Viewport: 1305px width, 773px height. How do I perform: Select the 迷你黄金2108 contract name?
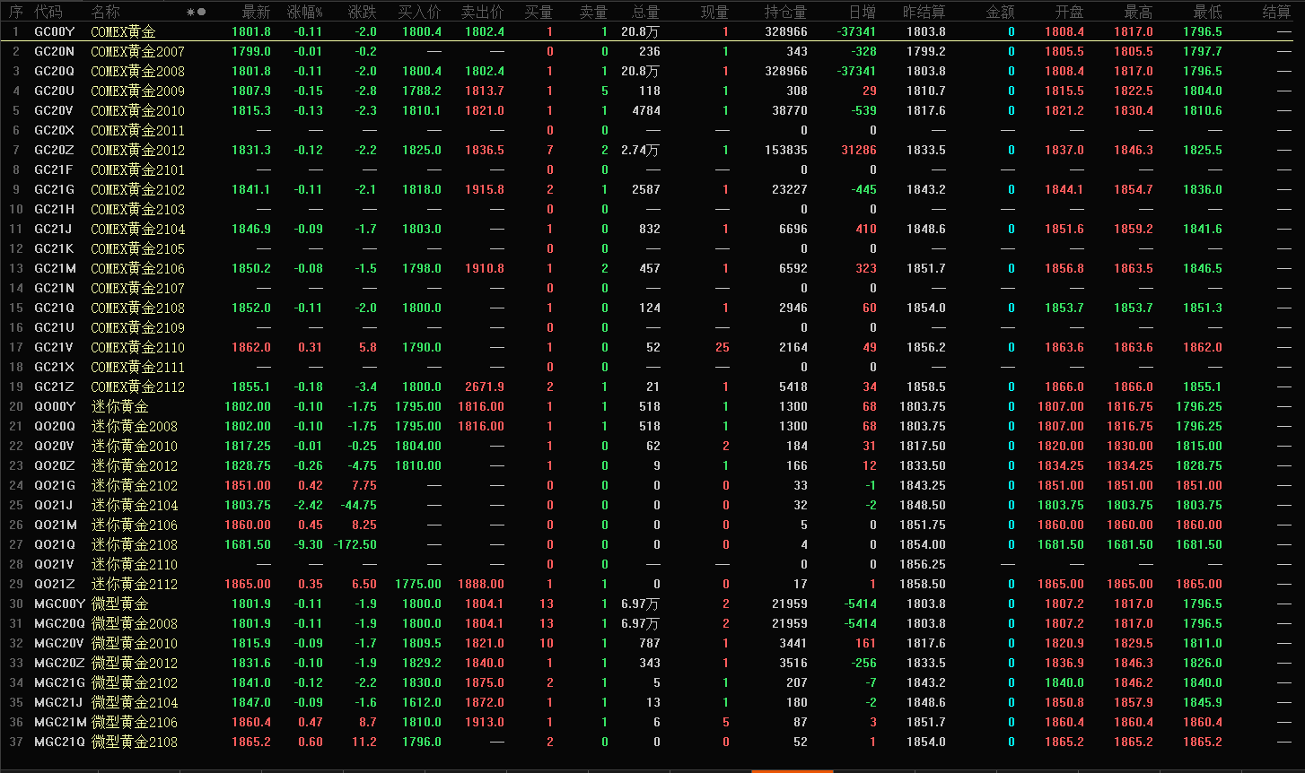tap(135, 544)
